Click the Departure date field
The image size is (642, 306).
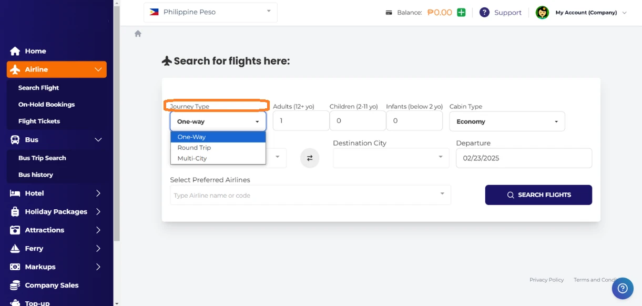pyautogui.click(x=523, y=158)
